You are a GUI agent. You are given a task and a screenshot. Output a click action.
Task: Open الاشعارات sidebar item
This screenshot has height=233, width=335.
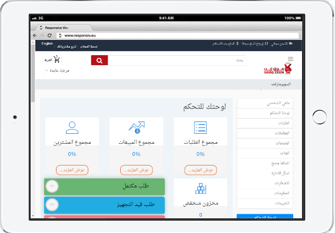(x=265, y=183)
